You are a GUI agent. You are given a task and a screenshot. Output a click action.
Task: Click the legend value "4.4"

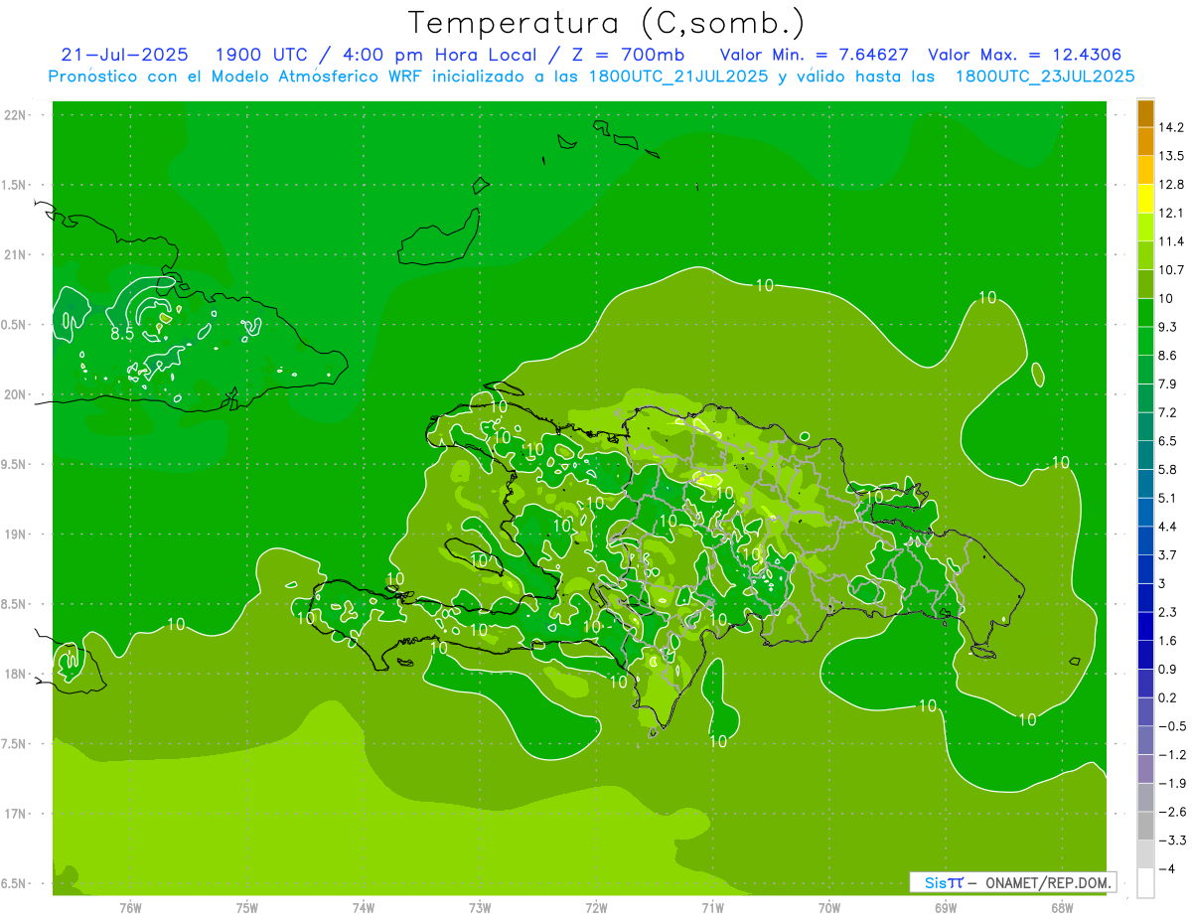pos(1169,527)
